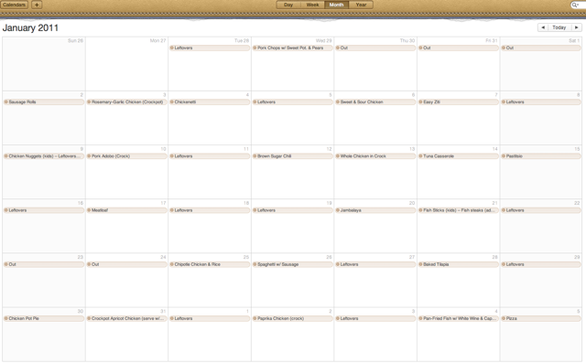Go to previous month with left arrow

543,27
